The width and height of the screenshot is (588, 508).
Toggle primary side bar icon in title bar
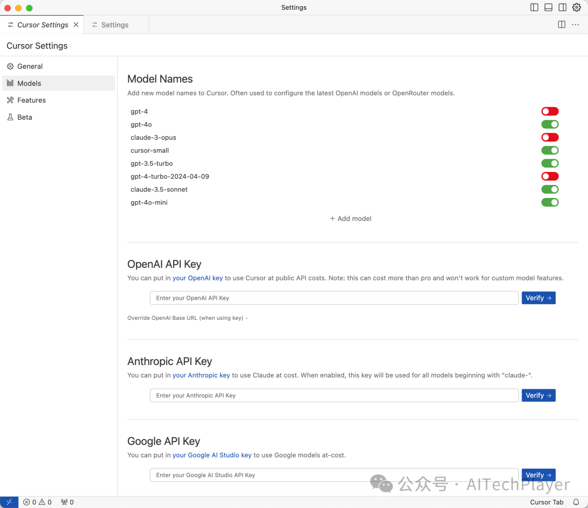coord(534,8)
